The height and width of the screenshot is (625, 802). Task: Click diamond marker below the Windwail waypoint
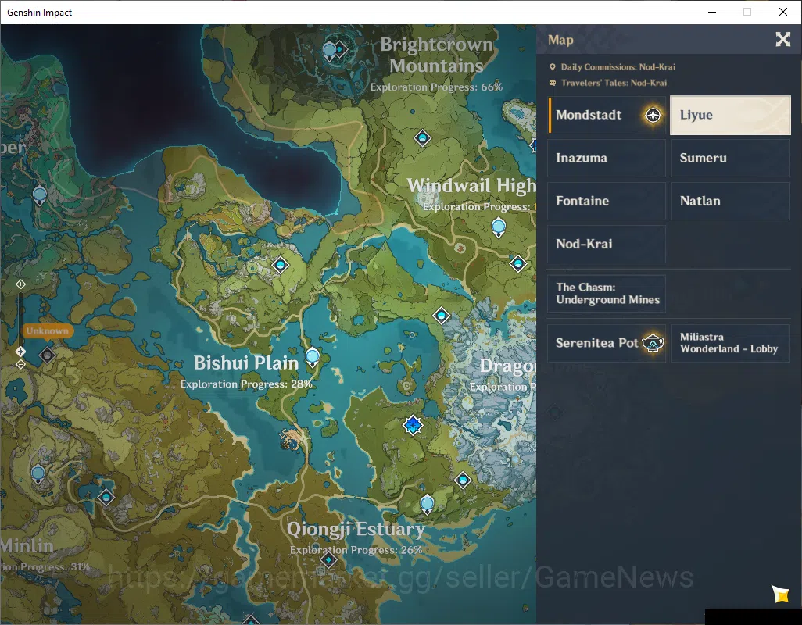(x=518, y=264)
